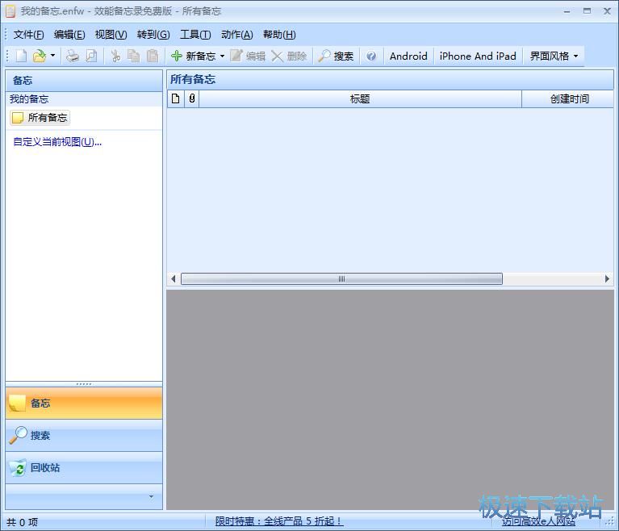Select the 所有备忘 folder in sidebar
Viewport: 619px width, 531px height.
40,118
